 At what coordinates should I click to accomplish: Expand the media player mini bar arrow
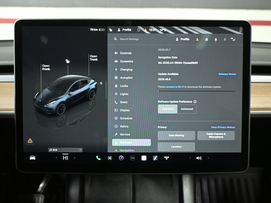tap(80, 150)
